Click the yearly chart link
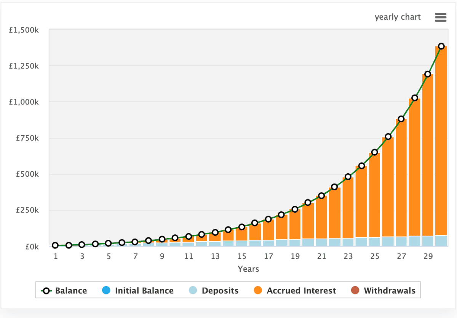 click(x=398, y=17)
